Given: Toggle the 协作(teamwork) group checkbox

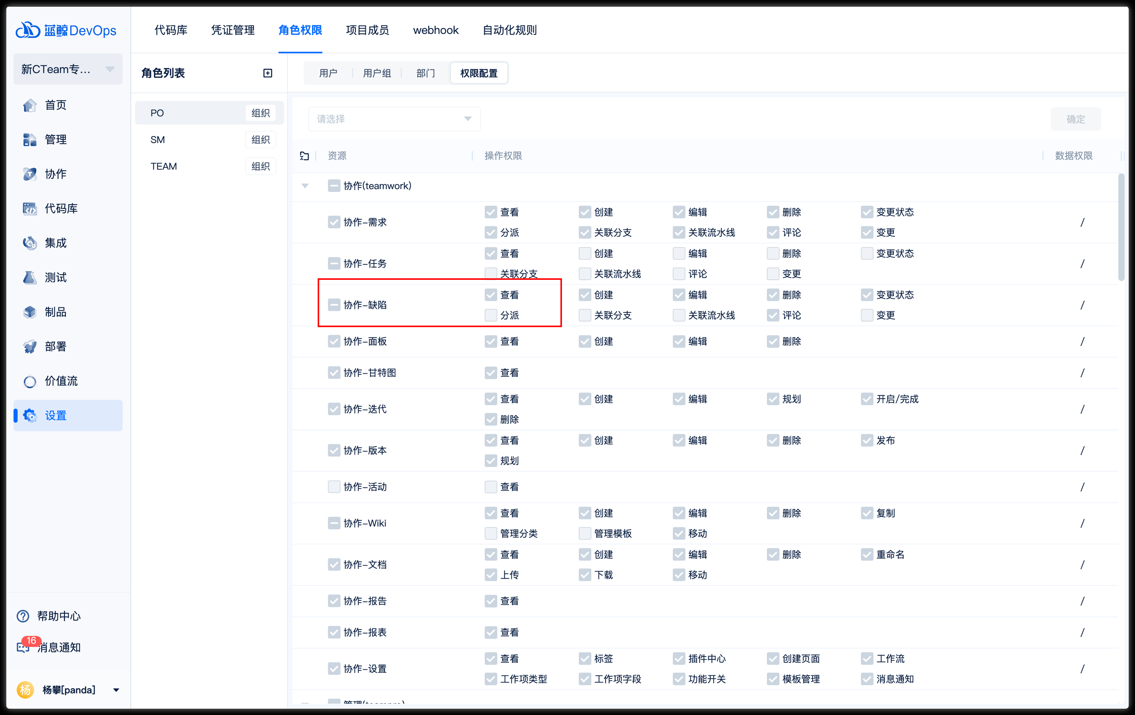Looking at the screenshot, I should tap(334, 186).
